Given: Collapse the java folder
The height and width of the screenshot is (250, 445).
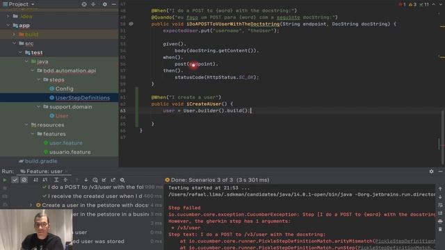Looking at the screenshot, I should click(26, 62).
